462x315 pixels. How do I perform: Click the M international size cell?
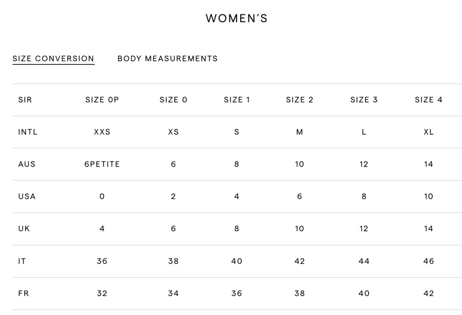[300, 132]
